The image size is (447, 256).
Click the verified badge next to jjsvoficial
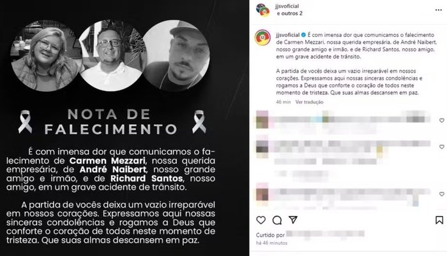coord(303,35)
